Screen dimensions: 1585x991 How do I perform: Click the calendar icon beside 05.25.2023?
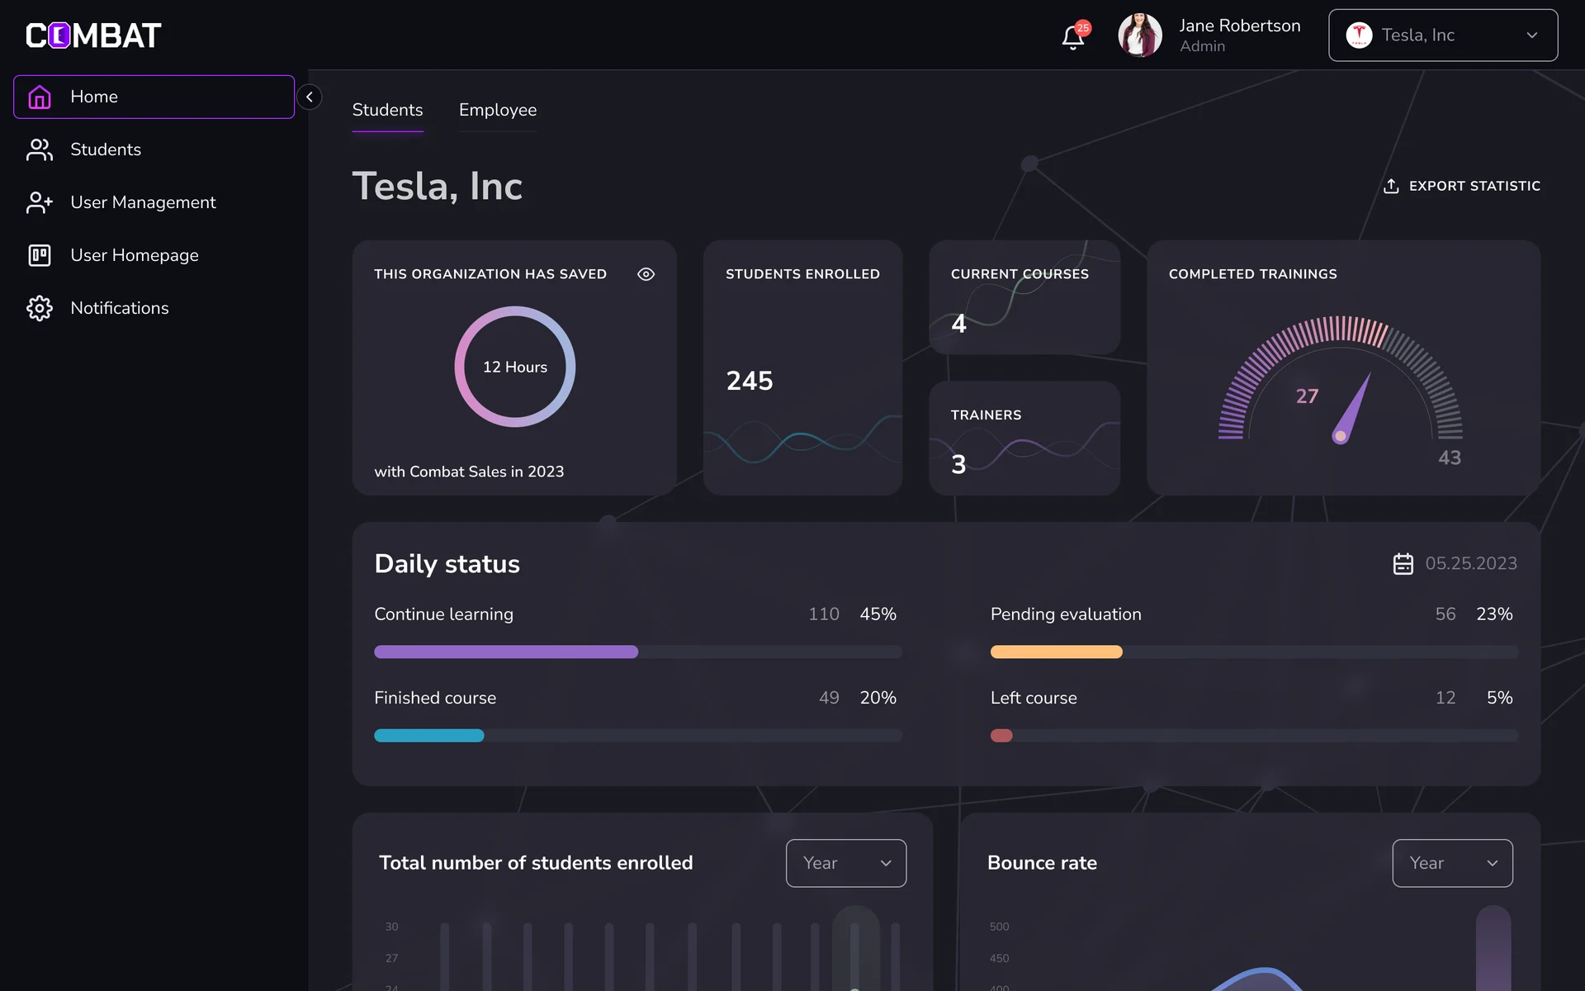pyautogui.click(x=1403, y=563)
